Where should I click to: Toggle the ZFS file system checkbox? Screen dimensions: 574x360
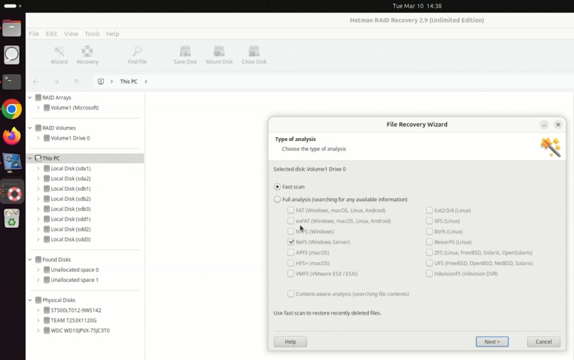pyautogui.click(x=429, y=252)
